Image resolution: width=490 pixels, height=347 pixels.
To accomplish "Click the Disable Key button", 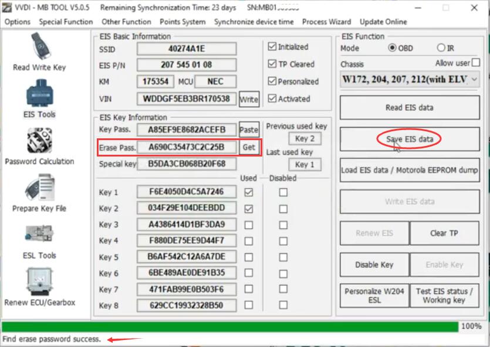I will pyautogui.click(x=374, y=264).
